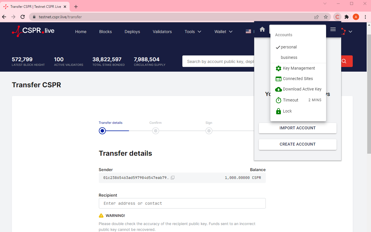Select the Confirm step indicator
Viewport: 371px width, 232px height.
[156, 131]
